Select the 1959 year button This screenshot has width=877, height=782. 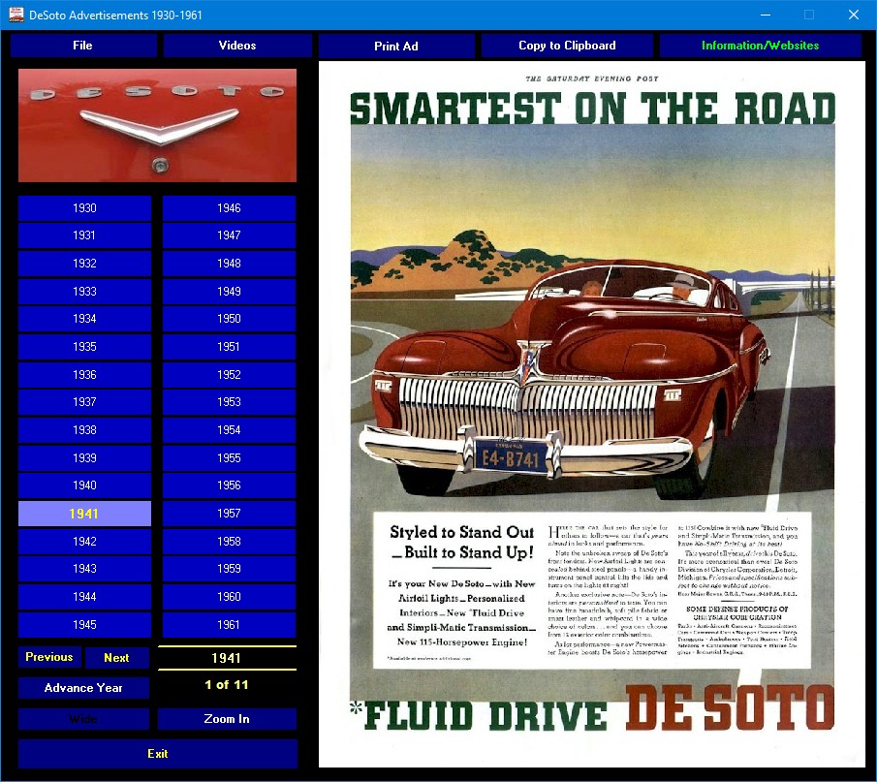click(229, 569)
